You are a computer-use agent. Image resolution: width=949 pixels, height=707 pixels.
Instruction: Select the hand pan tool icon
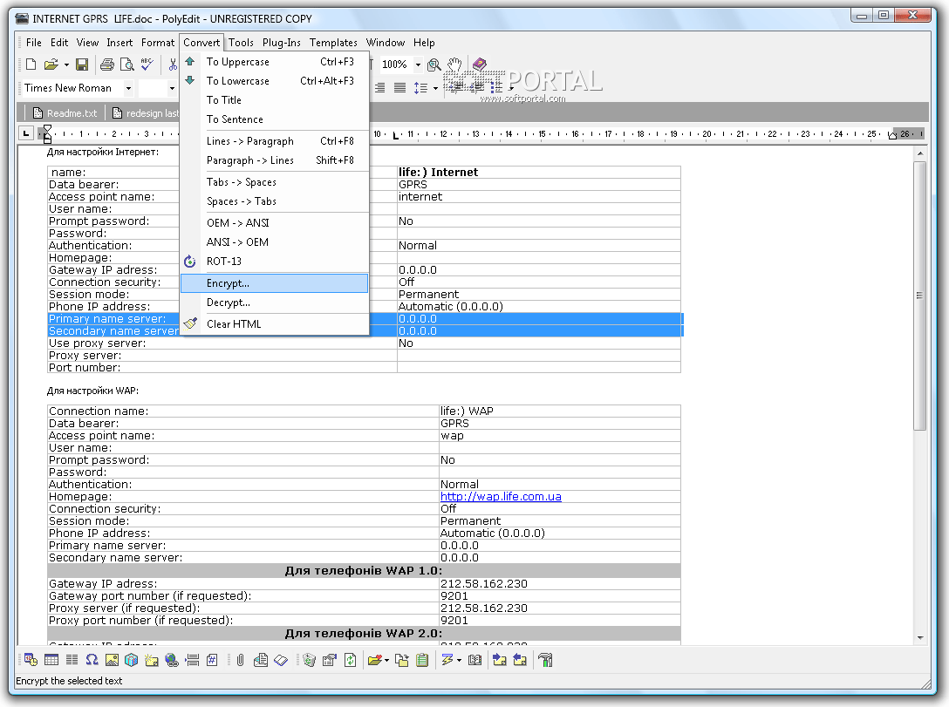pyautogui.click(x=454, y=65)
